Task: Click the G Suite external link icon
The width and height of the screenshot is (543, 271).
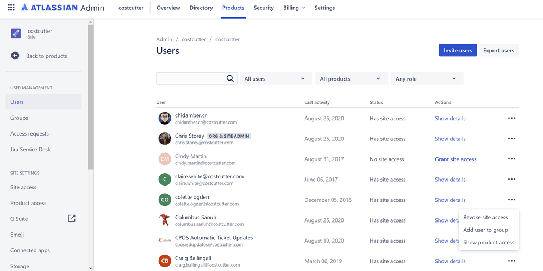Action: pos(72,218)
